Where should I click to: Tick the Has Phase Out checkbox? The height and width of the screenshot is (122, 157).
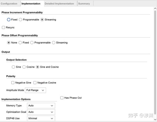coord(62,98)
